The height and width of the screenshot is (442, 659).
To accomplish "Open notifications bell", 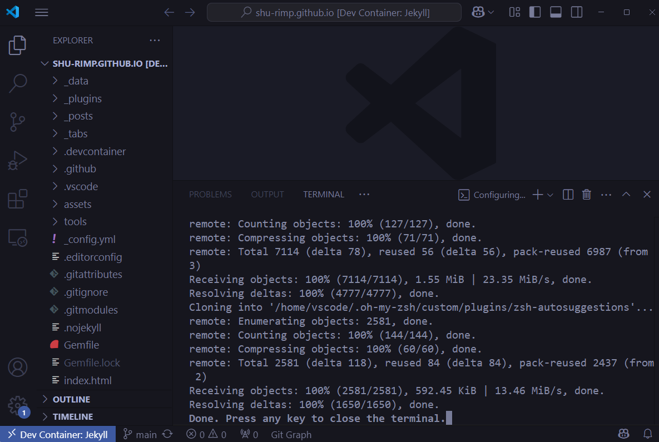I will (x=648, y=434).
